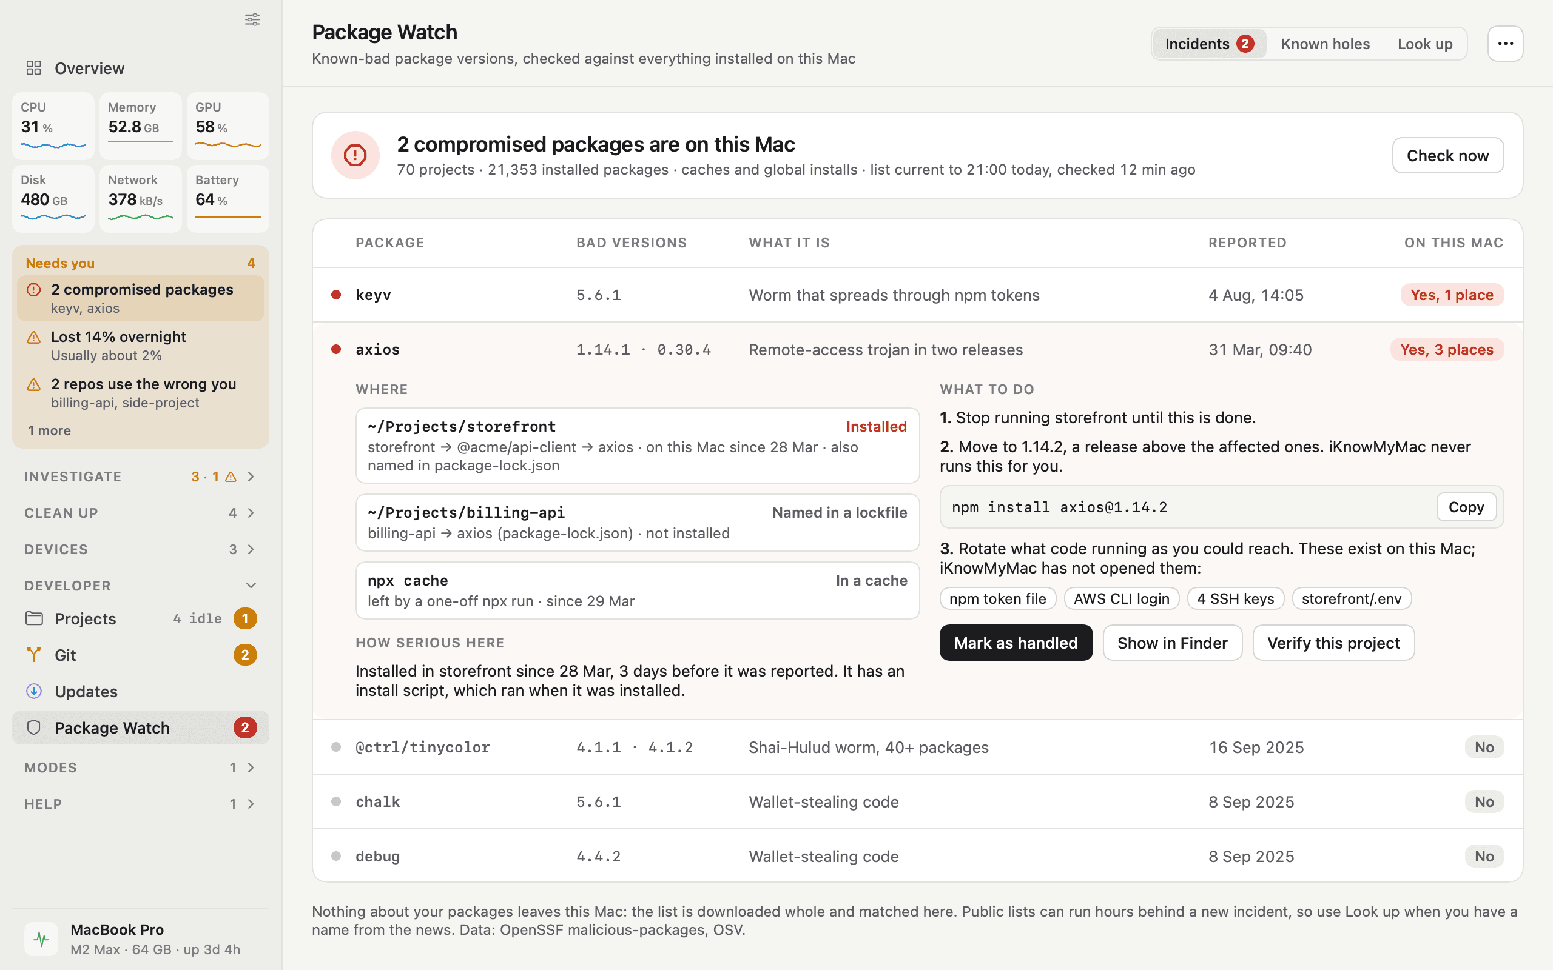This screenshot has height=970, width=1553.
Task: Open the three-dot more options button
Action: tap(1506, 44)
